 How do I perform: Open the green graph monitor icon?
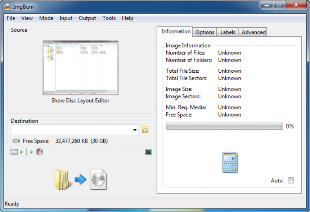148,152
